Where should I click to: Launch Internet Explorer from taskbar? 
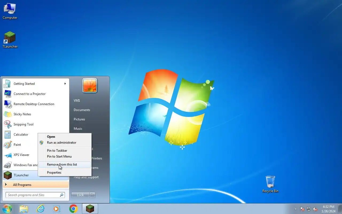click(41, 209)
